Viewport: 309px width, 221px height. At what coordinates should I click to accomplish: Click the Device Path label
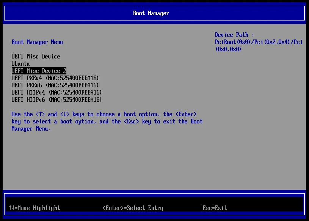click(234, 35)
